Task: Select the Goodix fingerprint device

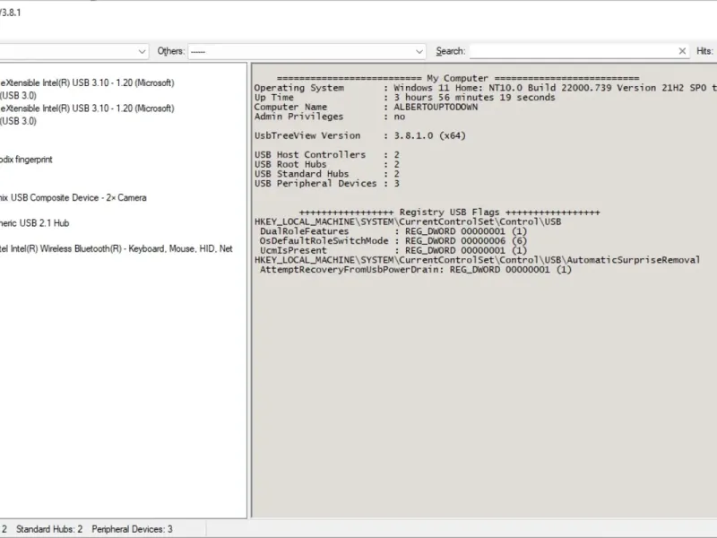Action: [x=26, y=160]
